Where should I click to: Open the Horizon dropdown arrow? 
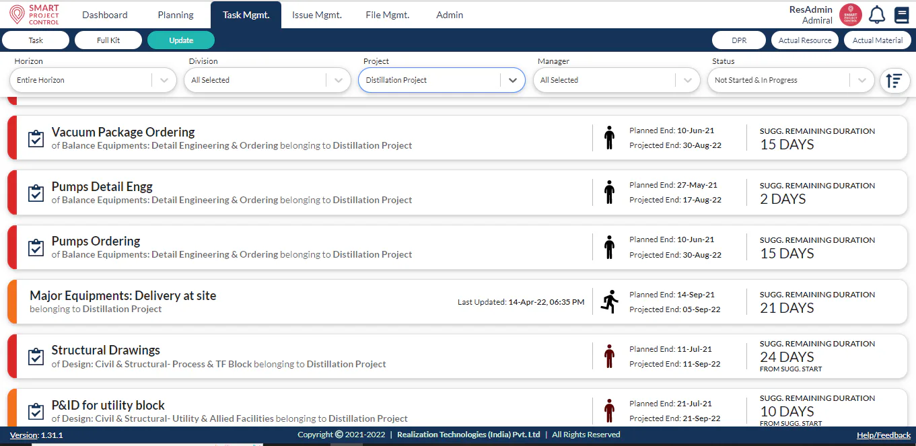(x=164, y=80)
